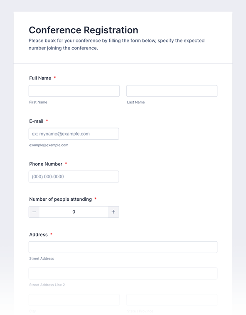Click the minus icon to decrease attendees
This screenshot has width=246, height=315.
[x=34, y=212]
